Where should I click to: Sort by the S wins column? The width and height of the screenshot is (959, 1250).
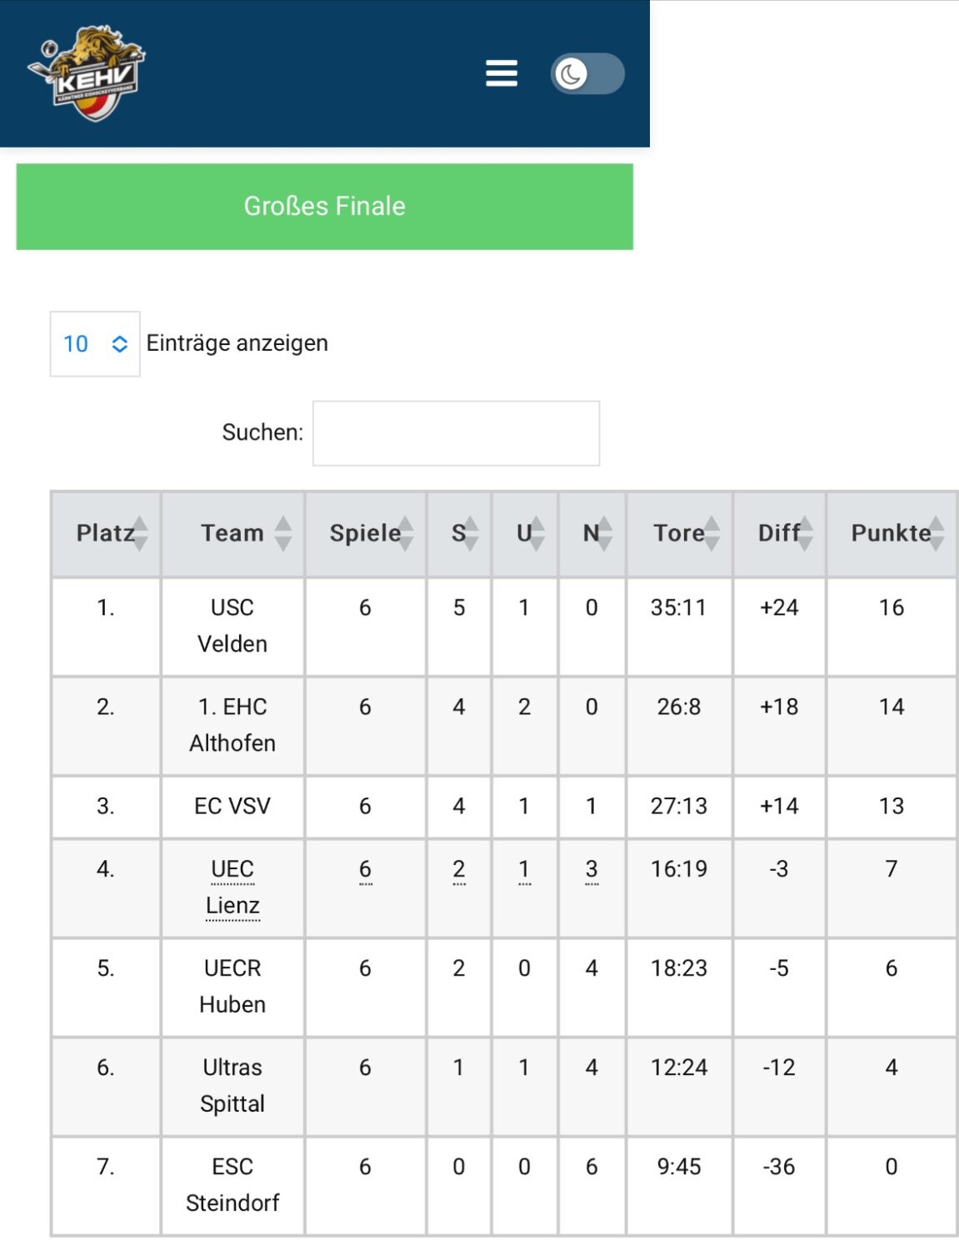459,533
